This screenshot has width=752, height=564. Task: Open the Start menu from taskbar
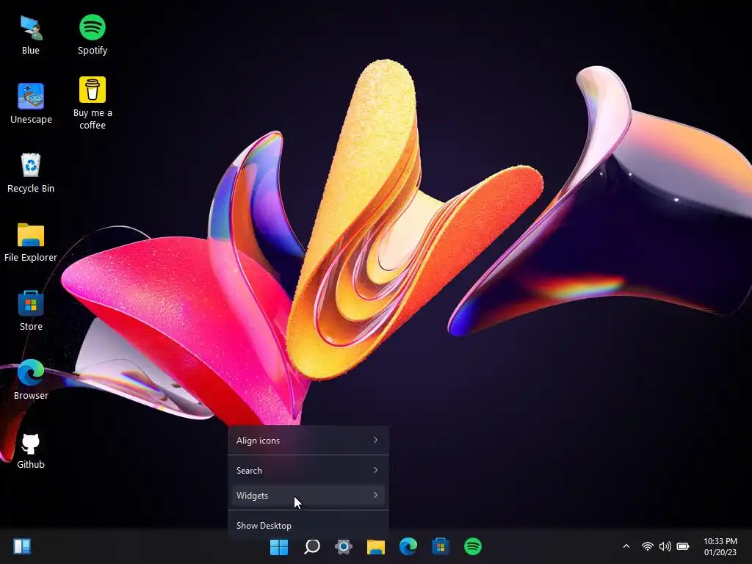pos(279,546)
